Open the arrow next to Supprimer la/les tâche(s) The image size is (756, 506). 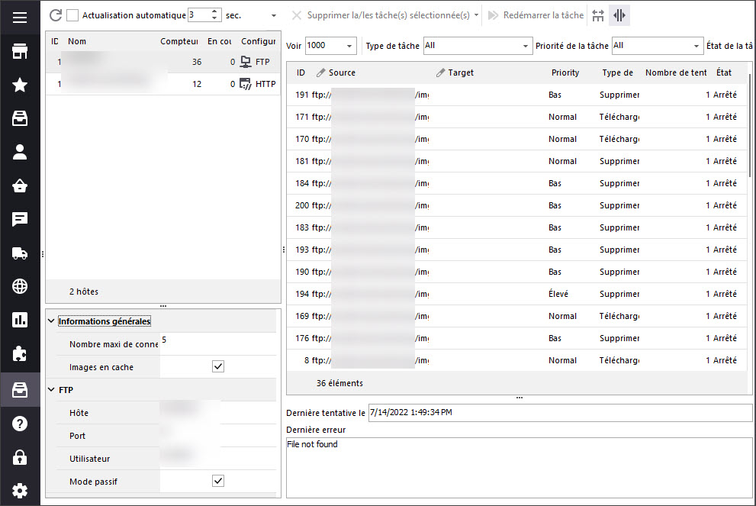476,15
